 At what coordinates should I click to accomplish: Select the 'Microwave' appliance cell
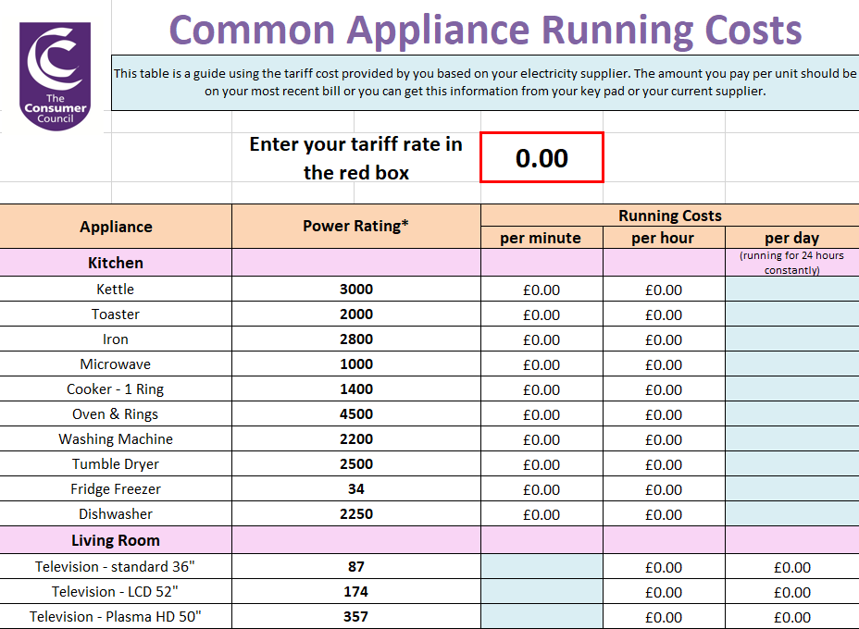tap(116, 364)
